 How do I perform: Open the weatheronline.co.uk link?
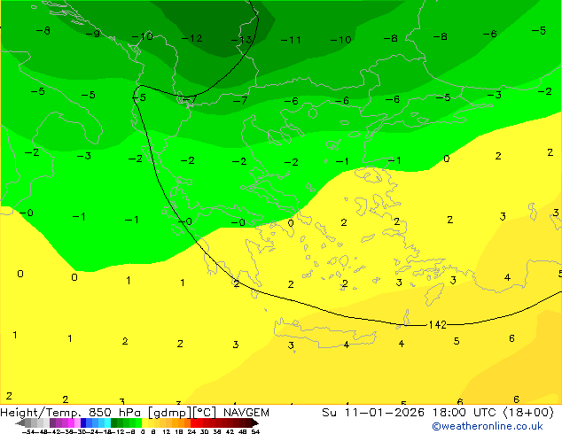[x=488, y=426]
